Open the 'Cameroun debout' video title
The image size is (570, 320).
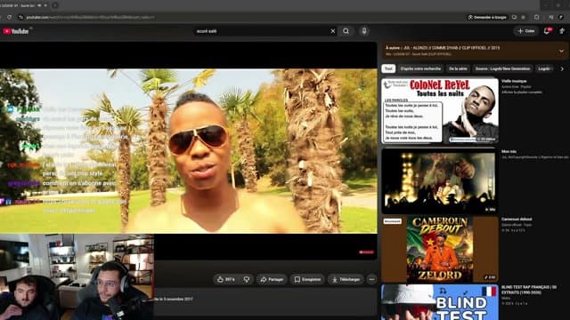coord(517,220)
